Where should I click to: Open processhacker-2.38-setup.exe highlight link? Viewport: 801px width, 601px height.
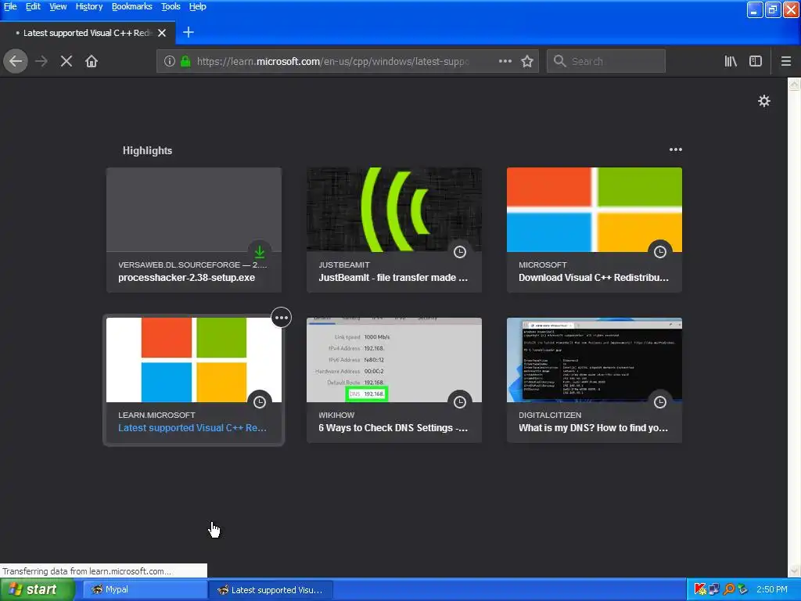click(186, 278)
